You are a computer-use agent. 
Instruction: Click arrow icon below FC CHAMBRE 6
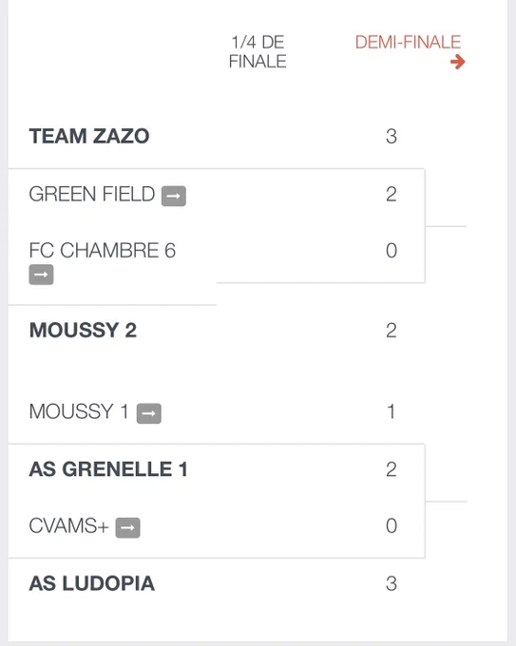[x=41, y=275]
